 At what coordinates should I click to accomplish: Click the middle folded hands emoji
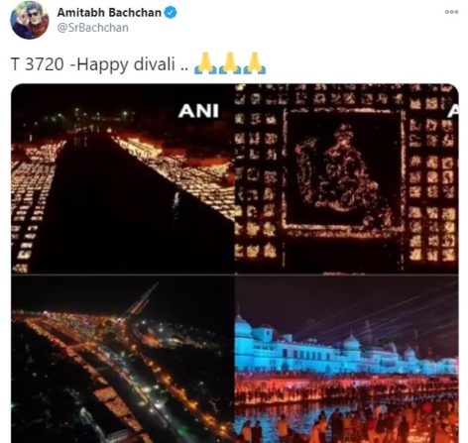[230, 62]
